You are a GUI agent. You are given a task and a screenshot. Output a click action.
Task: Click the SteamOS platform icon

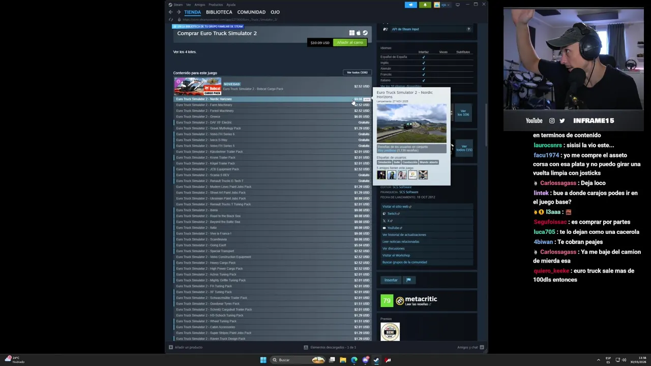tap(365, 33)
